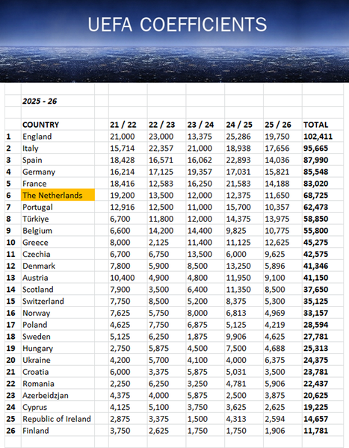Select Germany's 23 / 24 value 19,357
349x448 pixels.
pos(200,172)
